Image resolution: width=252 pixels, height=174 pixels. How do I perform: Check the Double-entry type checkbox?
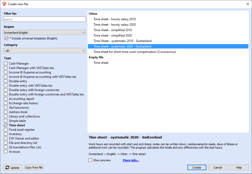[6, 81]
